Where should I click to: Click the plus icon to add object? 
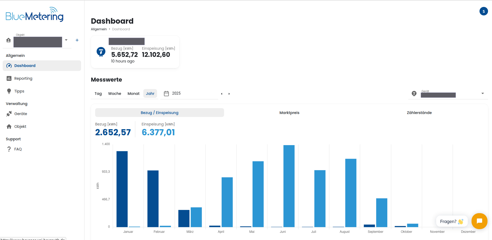[77, 40]
